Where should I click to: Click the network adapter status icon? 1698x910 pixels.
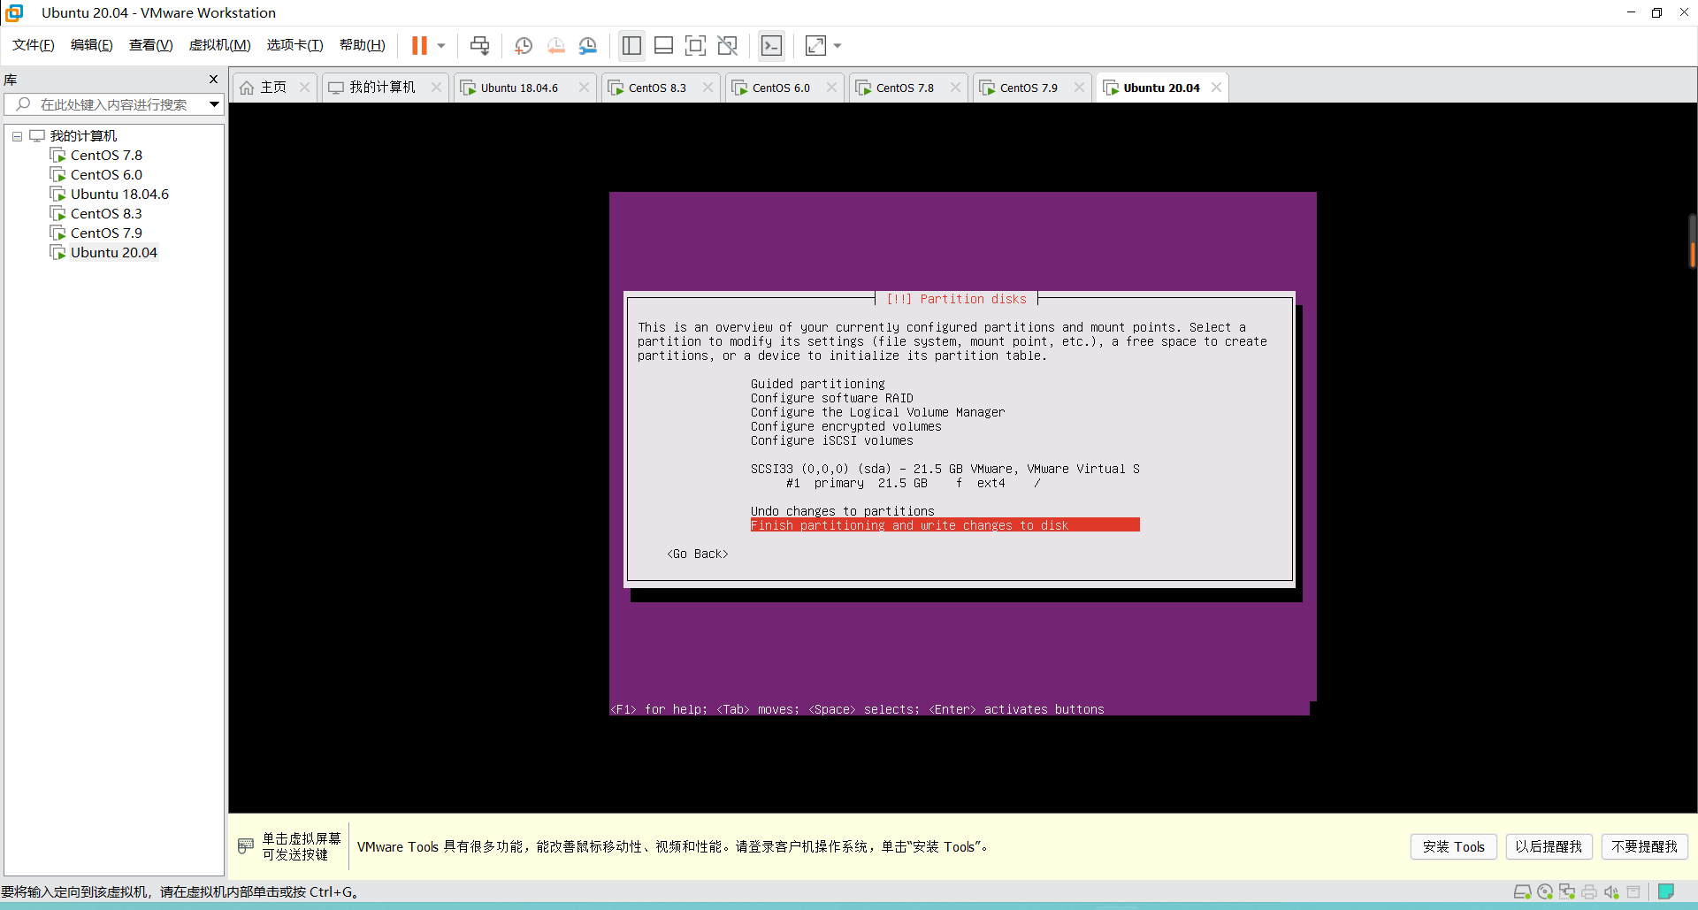click(x=1567, y=891)
